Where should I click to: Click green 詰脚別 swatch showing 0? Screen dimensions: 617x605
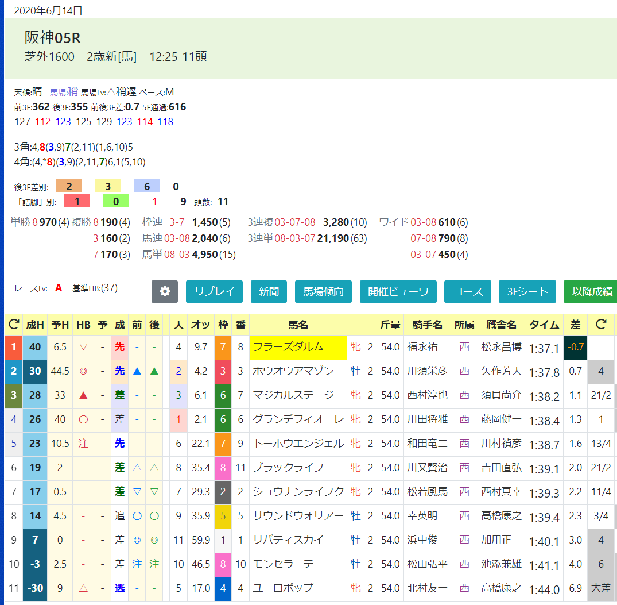tap(116, 201)
